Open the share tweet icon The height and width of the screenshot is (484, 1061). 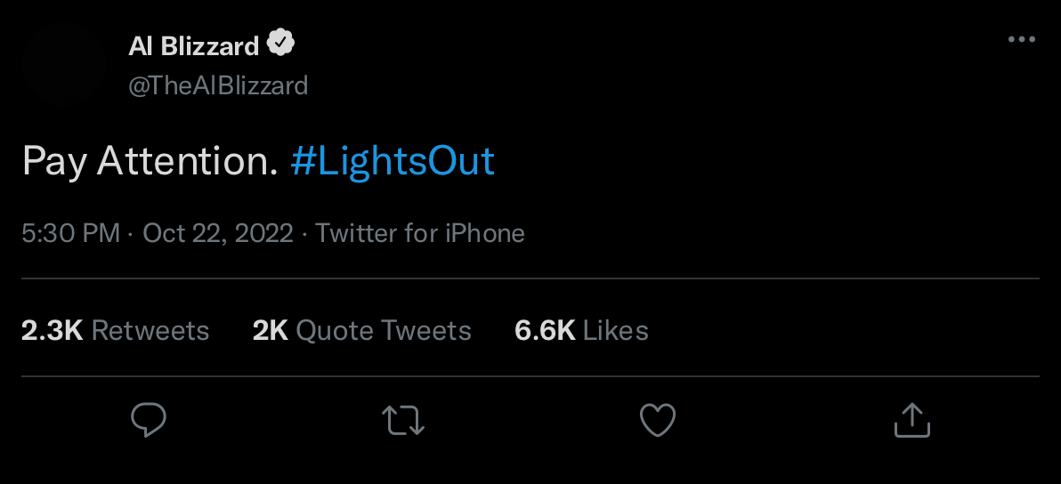click(911, 420)
